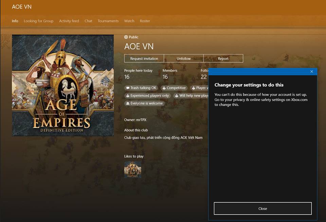Click Request invitation for AOE VN
326x222 pixels.
[144, 58]
